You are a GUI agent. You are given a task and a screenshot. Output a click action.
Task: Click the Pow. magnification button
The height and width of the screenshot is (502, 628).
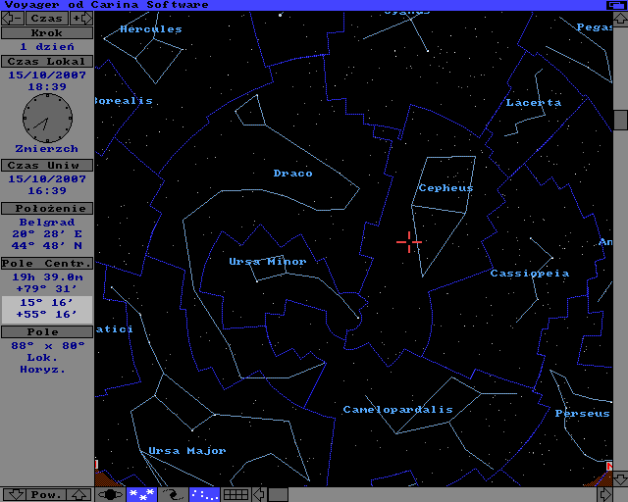46,494
